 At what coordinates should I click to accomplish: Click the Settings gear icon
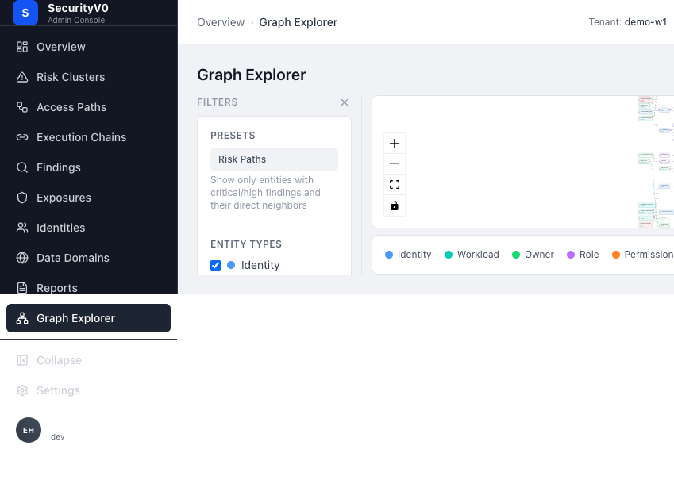pyautogui.click(x=22, y=390)
